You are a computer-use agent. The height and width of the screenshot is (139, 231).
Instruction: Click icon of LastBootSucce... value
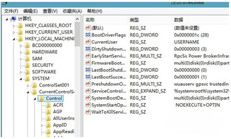click(88, 77)
